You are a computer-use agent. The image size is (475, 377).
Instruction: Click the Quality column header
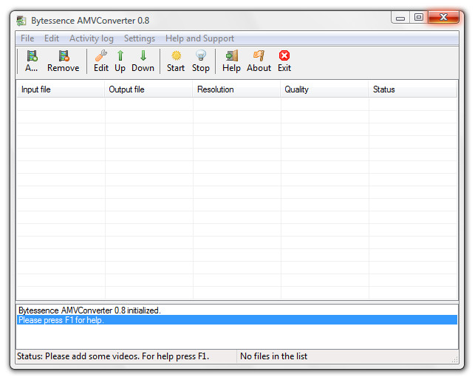pyautogui.click(x=324, y=89)
